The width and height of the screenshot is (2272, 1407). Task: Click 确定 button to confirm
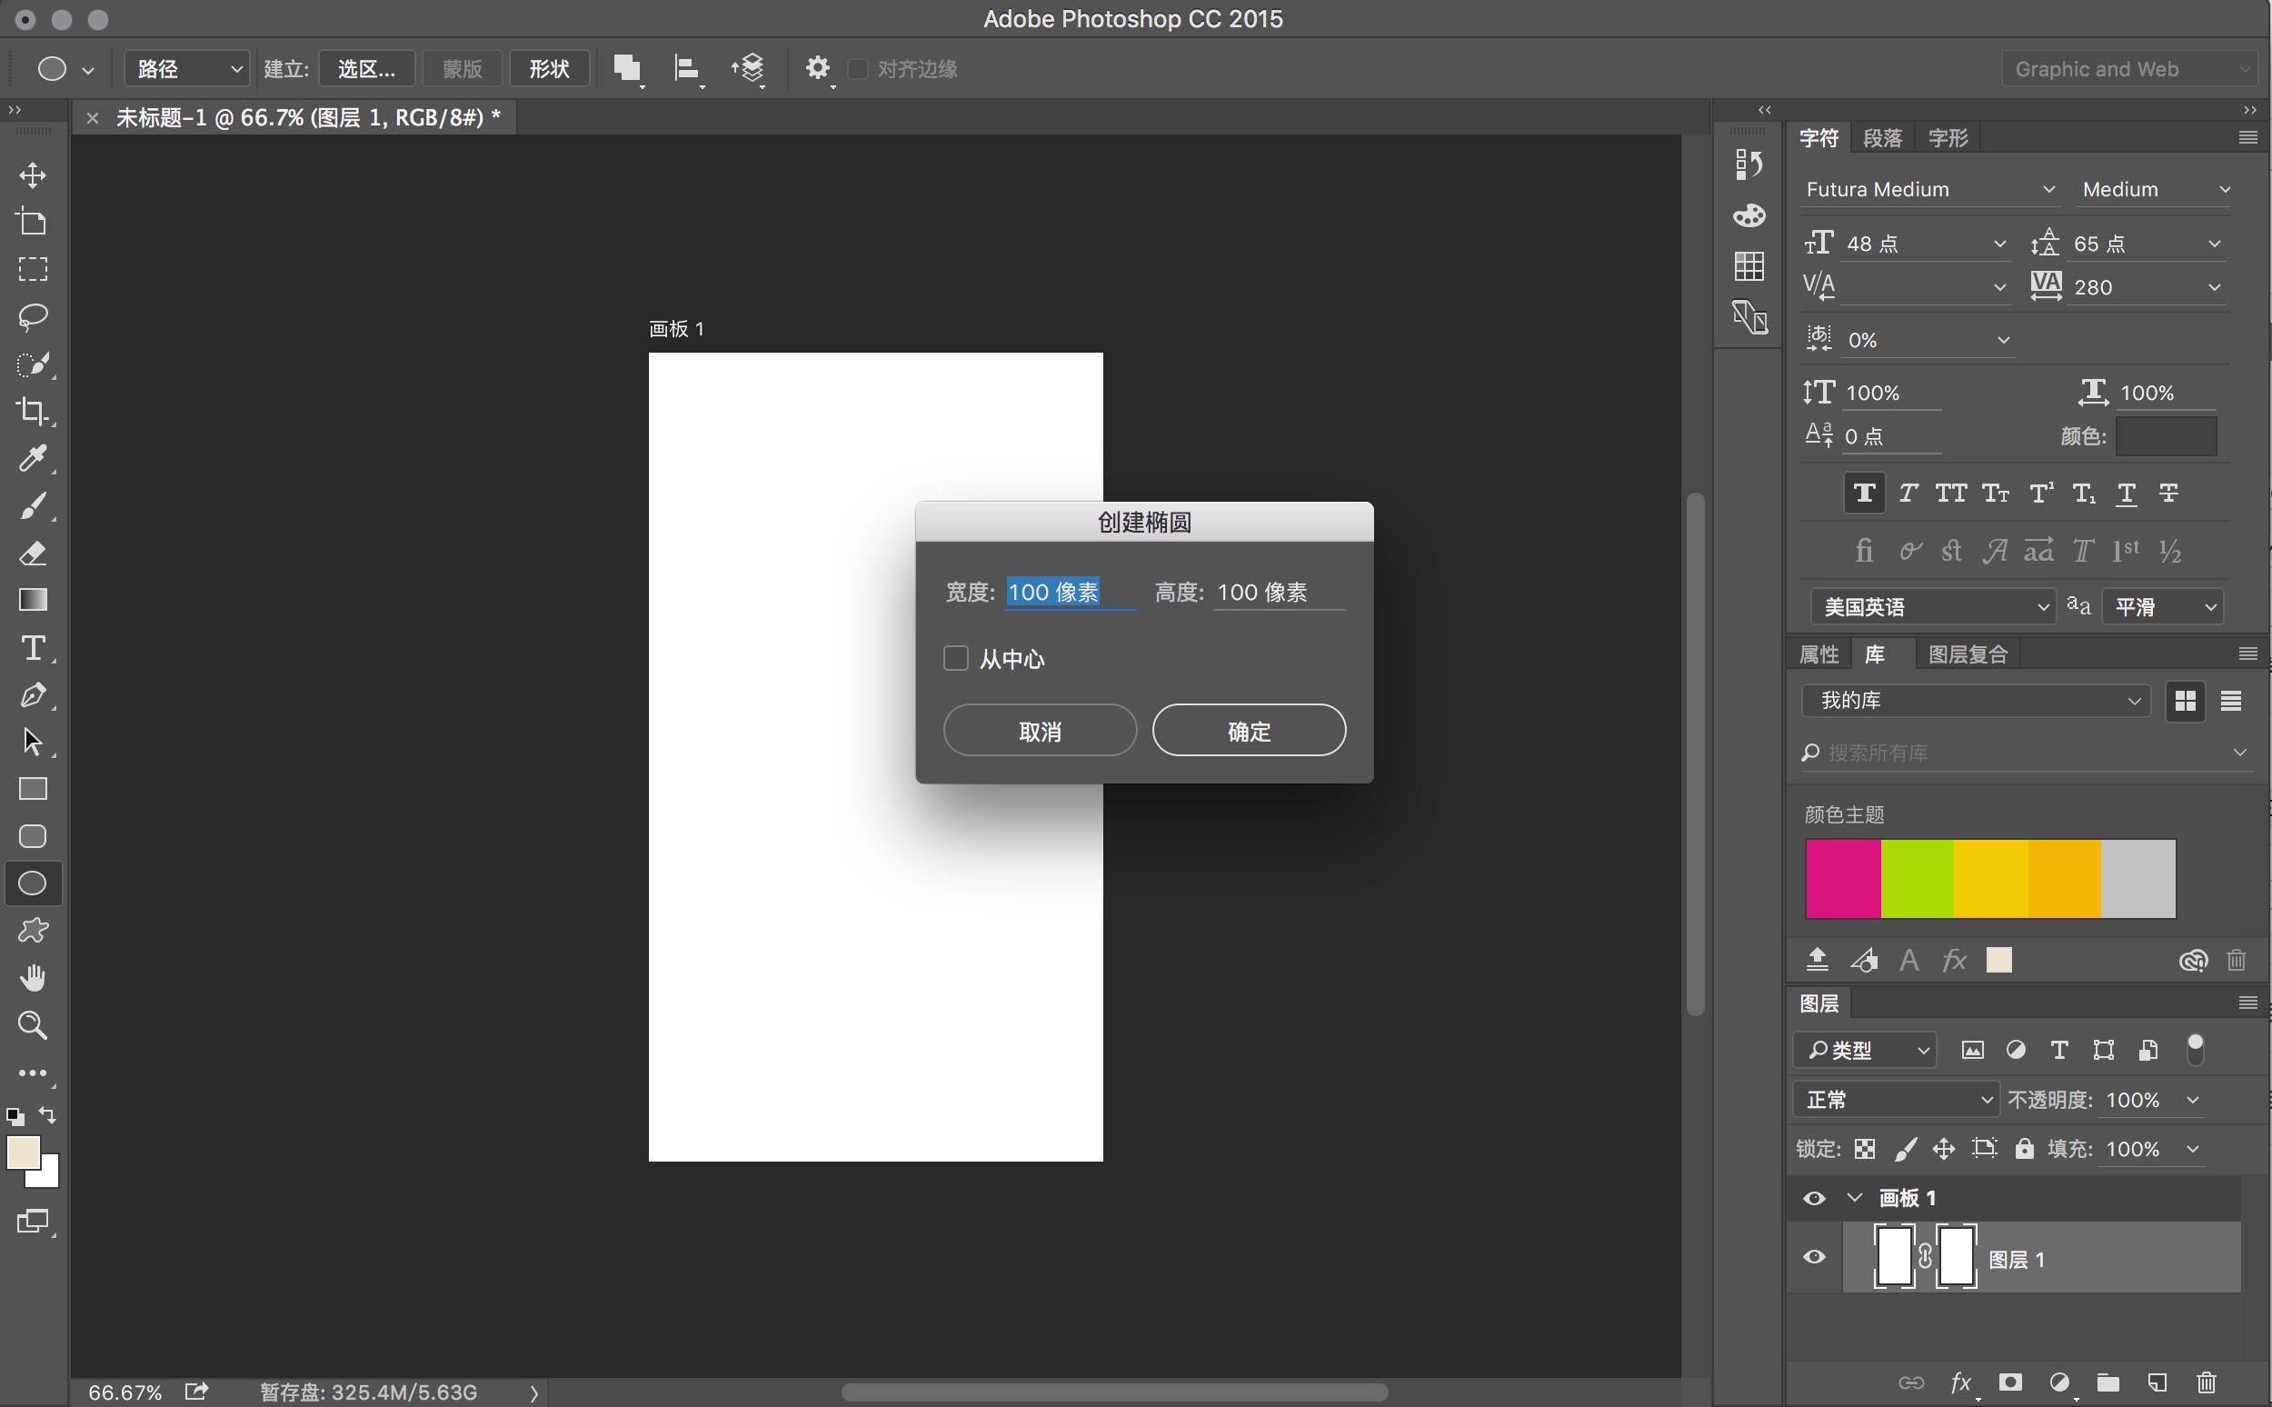[x=1250, y=730]
